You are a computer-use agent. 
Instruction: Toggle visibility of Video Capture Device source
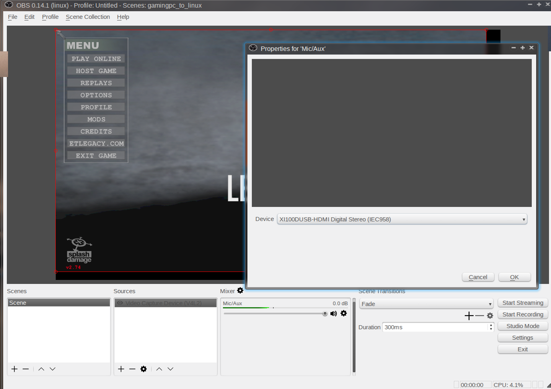tap(120, 303)
